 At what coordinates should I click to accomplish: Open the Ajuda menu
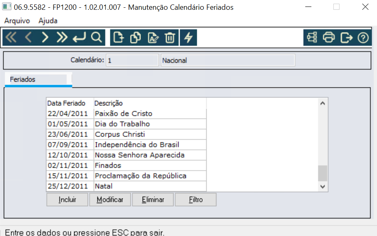[x=48, y=21]
